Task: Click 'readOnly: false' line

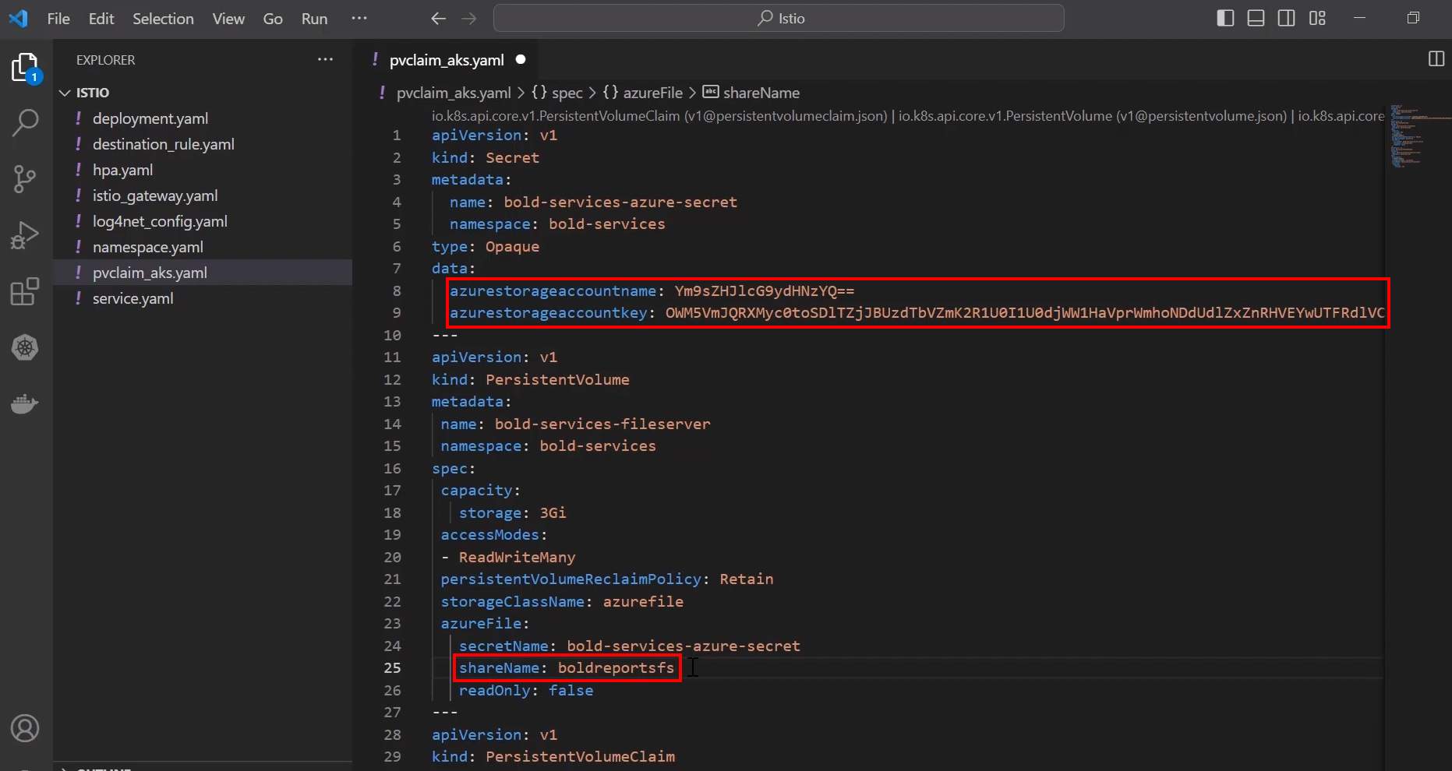Action: point(526,690)
